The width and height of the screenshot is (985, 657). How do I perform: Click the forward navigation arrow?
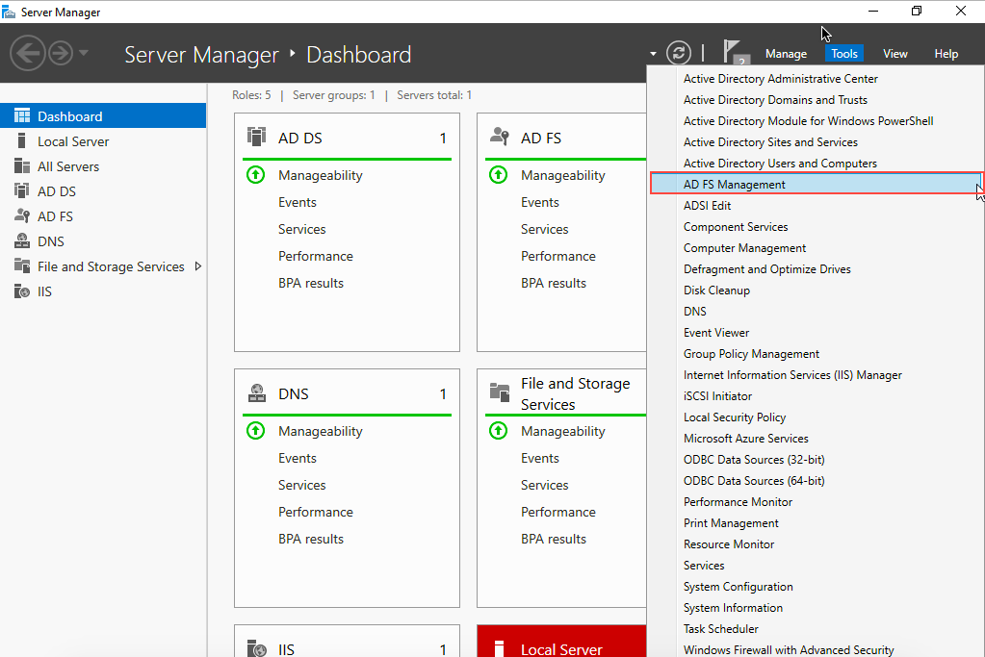pos(61,53)
